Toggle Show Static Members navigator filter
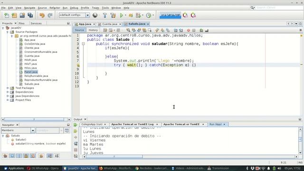 point(19,156)
